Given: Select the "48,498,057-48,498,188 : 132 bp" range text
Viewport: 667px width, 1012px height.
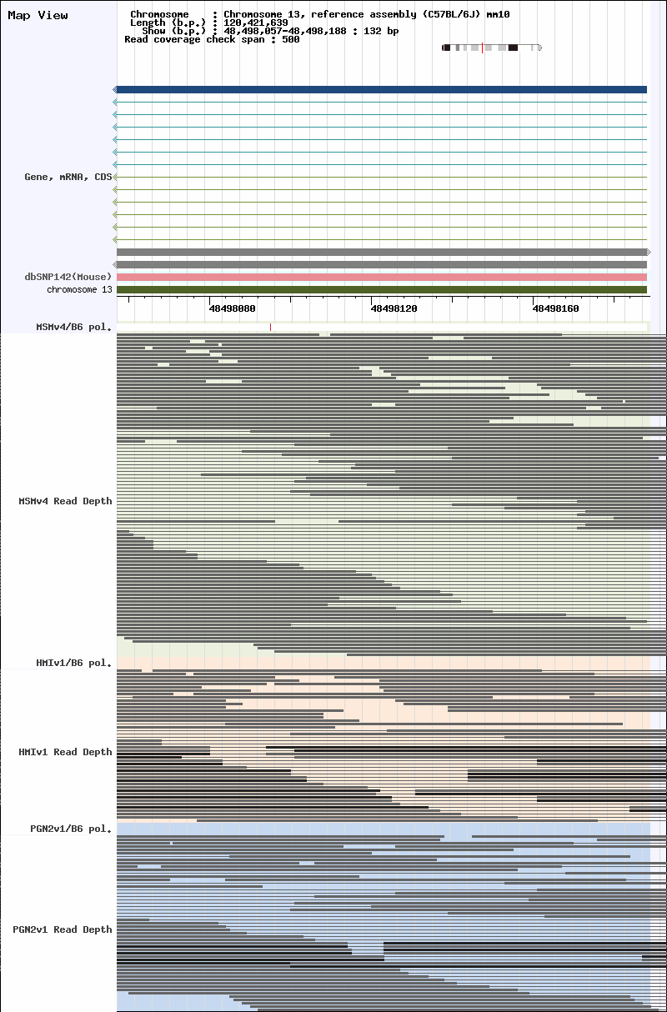Looking at the screenshot, I should point(312,31).
